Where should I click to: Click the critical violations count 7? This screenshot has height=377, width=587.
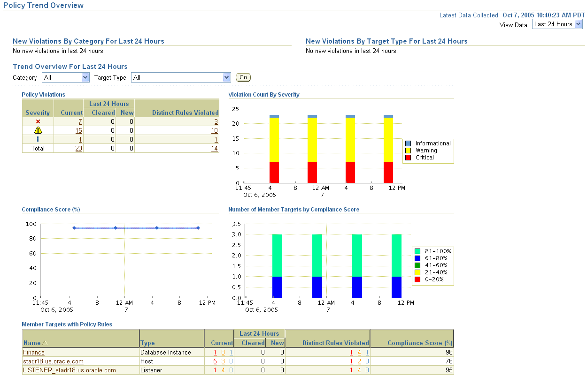pyautogui.click(x=79, y=121)
